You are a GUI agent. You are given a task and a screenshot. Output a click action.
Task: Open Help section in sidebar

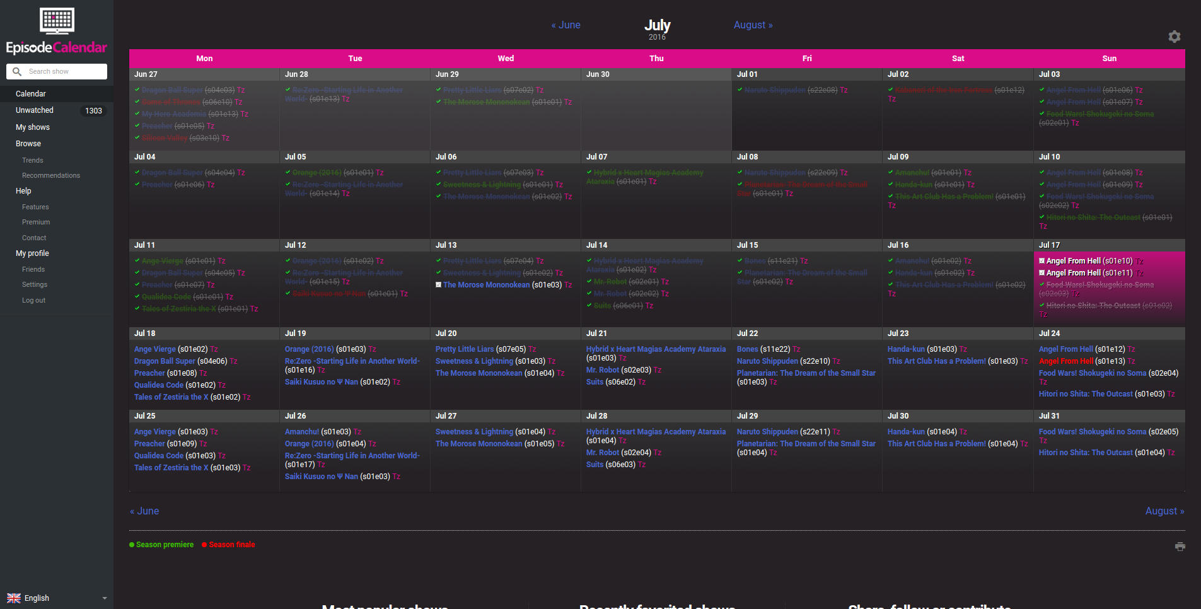coord(23,191)
